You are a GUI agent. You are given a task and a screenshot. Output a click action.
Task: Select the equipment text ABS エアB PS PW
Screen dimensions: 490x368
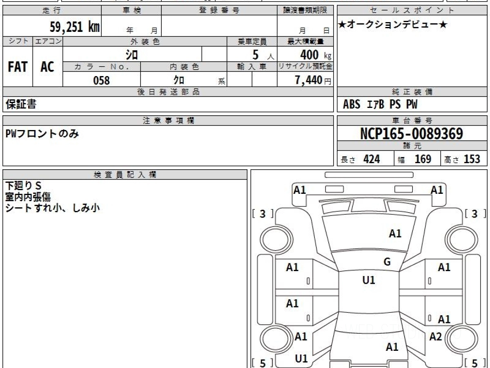click(380, 105)
